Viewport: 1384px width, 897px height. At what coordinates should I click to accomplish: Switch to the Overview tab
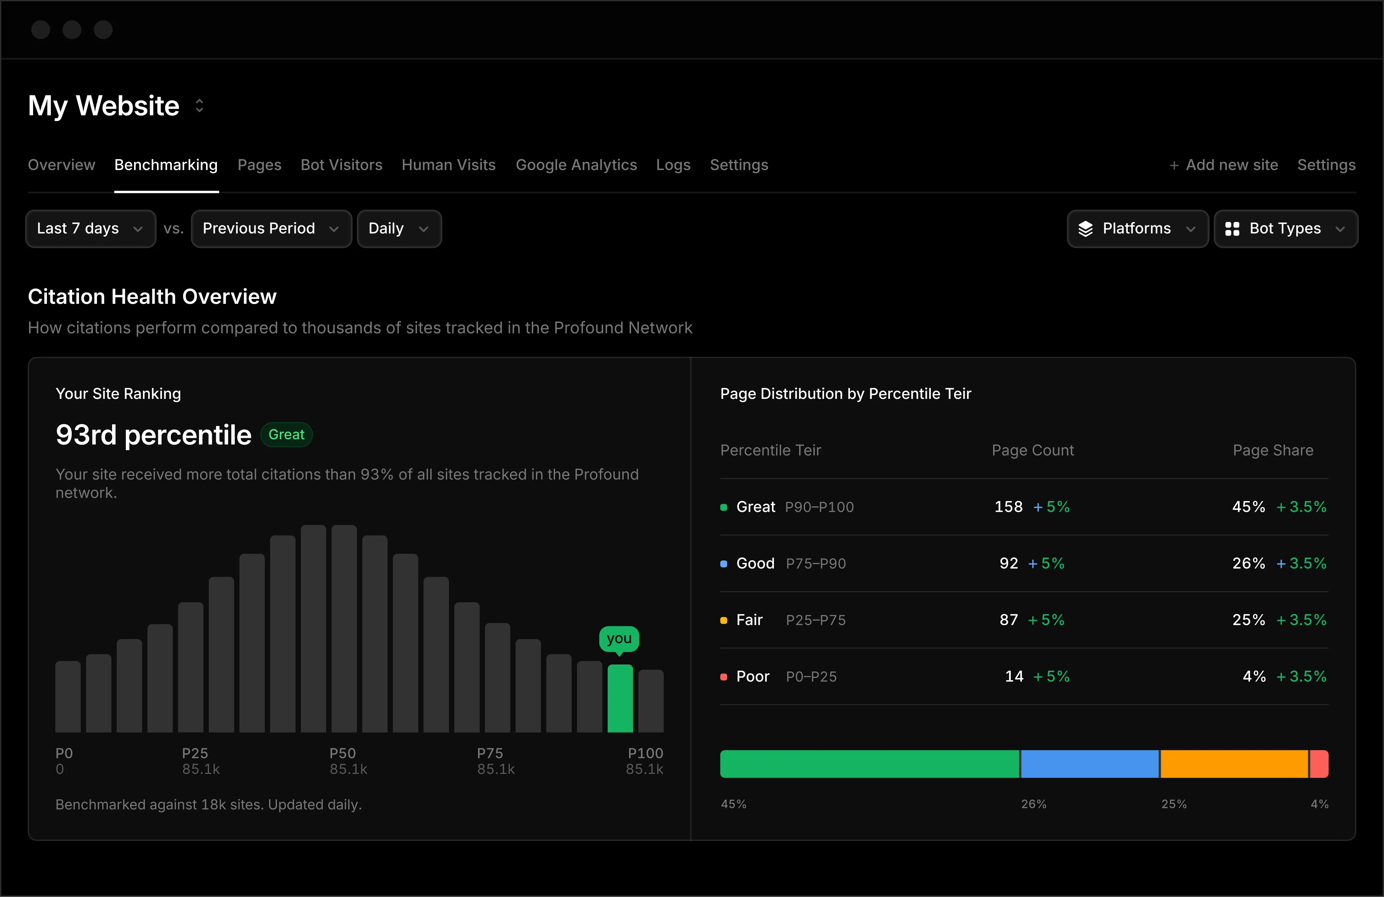click(62, 165)
